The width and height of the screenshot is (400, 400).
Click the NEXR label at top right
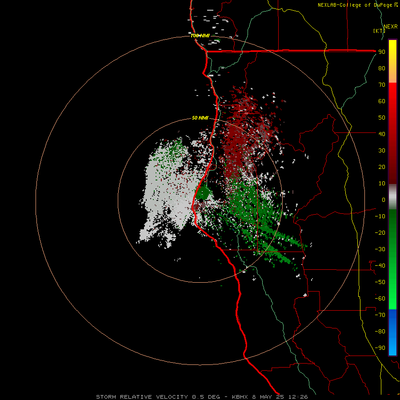391,27
